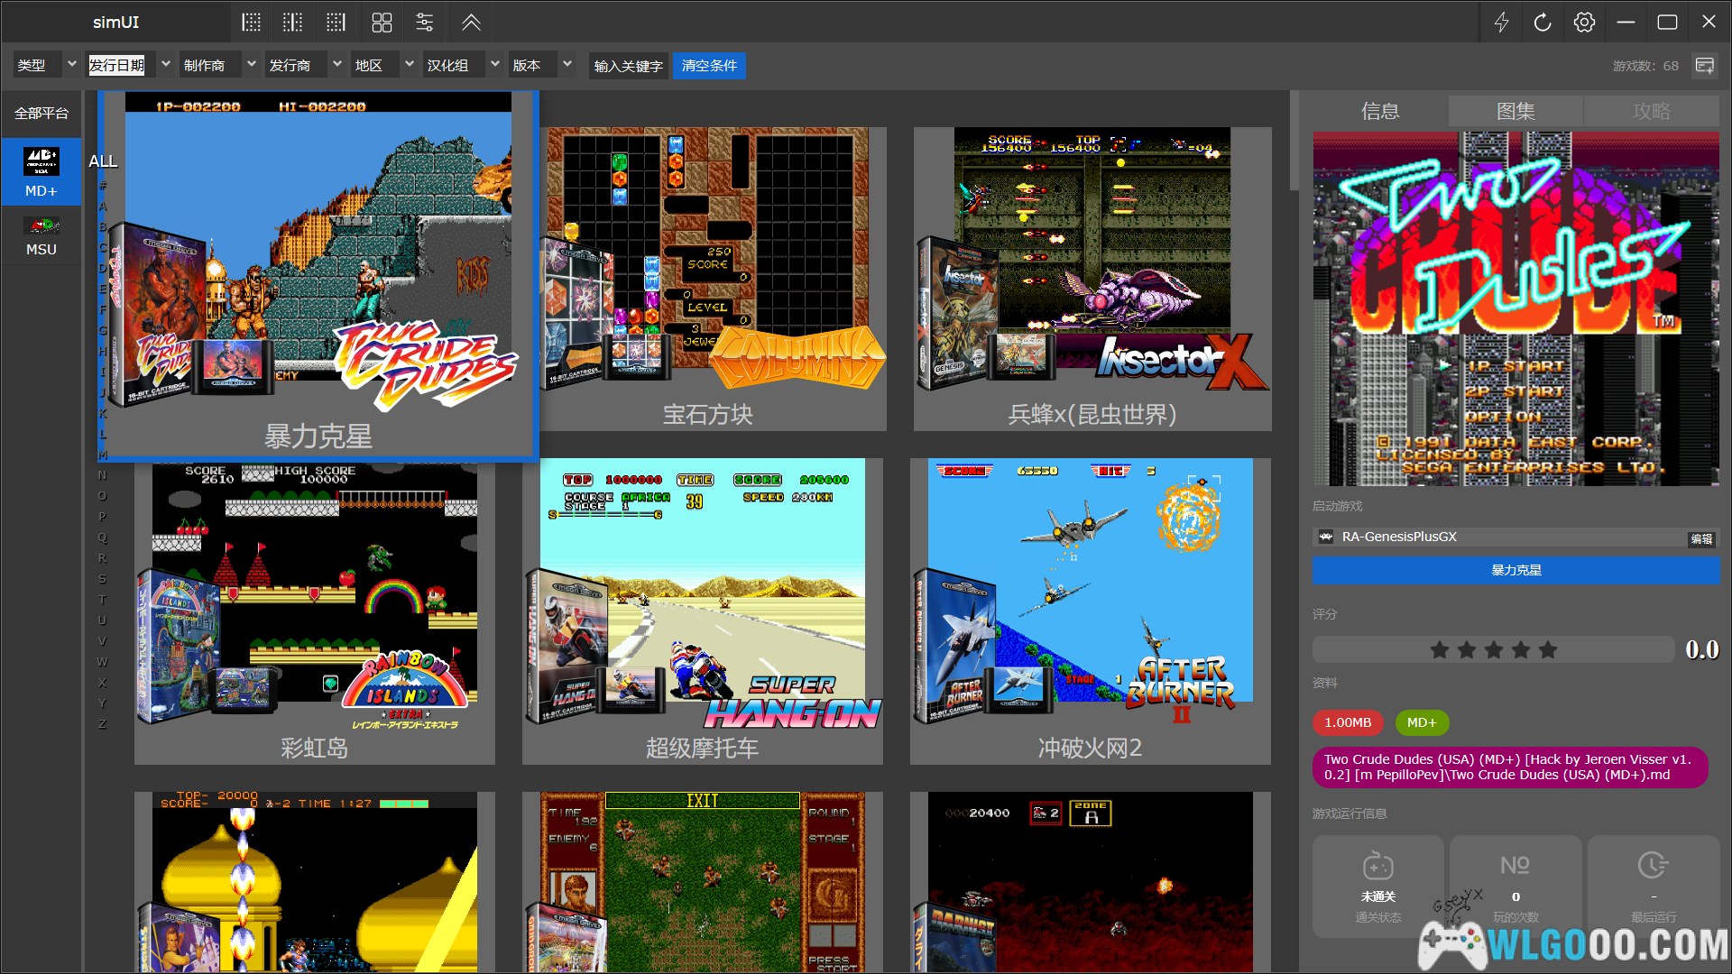Viewport: 1732px width, 974px height.
Task: Switch to the 攻略 tab
Action: point(1651,111)
